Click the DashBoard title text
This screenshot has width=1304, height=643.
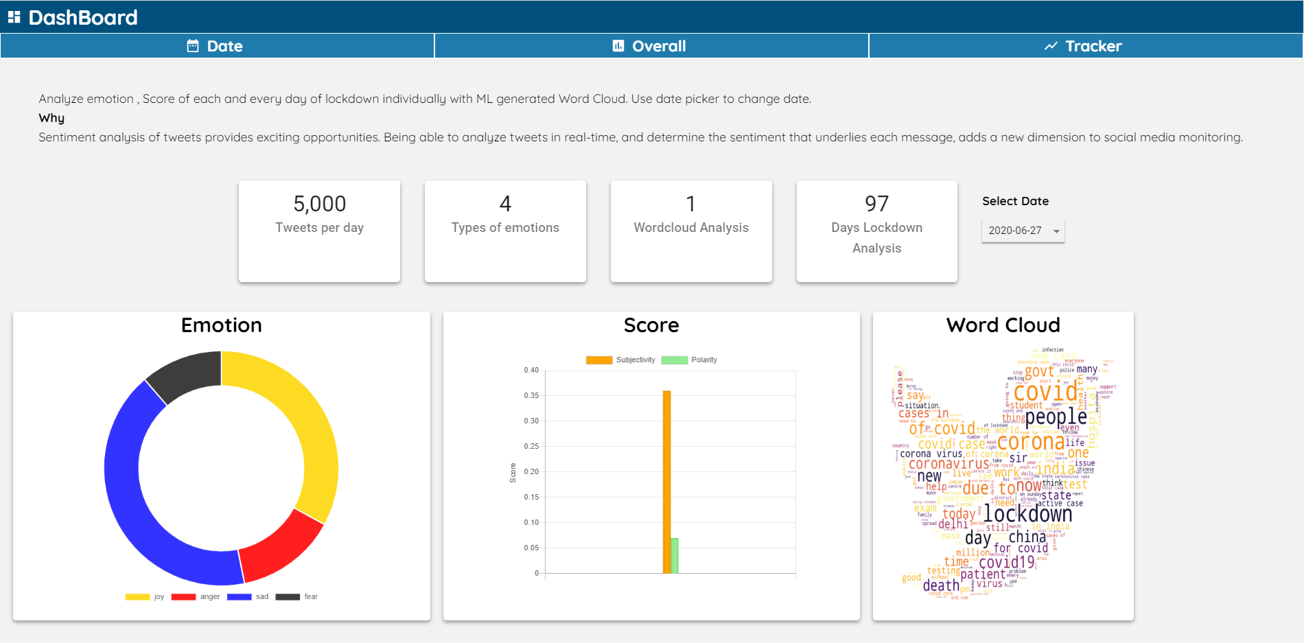pyautogui.click(x=83, y=17)
